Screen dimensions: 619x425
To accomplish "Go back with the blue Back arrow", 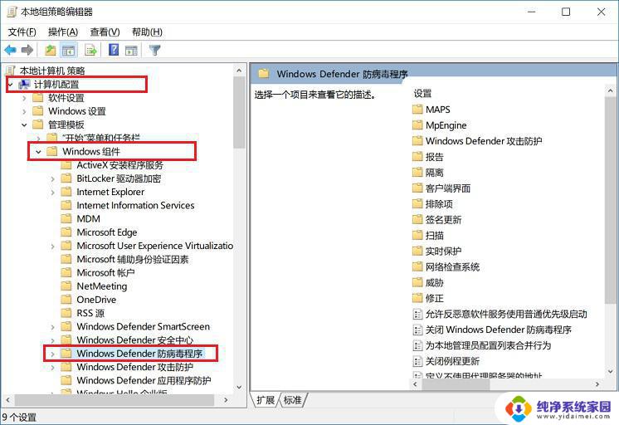I will [10, 50].
